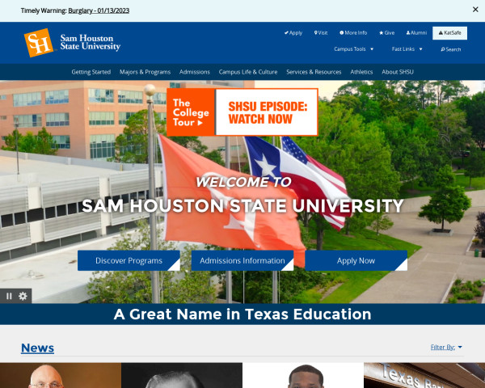Open the More Info link
Image resolution: width=485 pixels, height=388 pixels.
pos(353,33)
